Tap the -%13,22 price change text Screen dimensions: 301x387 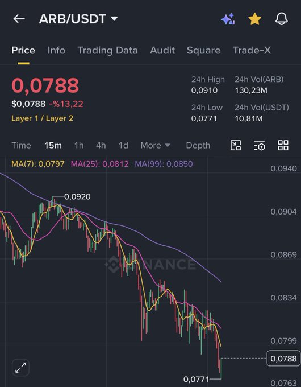66,104
